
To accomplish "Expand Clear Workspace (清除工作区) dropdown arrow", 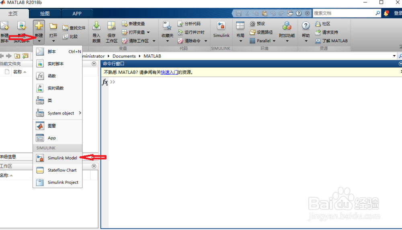I will tap(154, 41).
